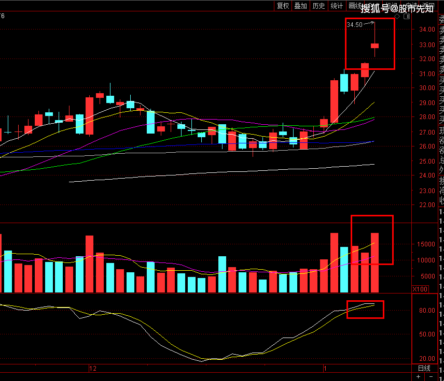Click the month 1 date marker
The height and width of the screenshot is (381, 444).
325,368
